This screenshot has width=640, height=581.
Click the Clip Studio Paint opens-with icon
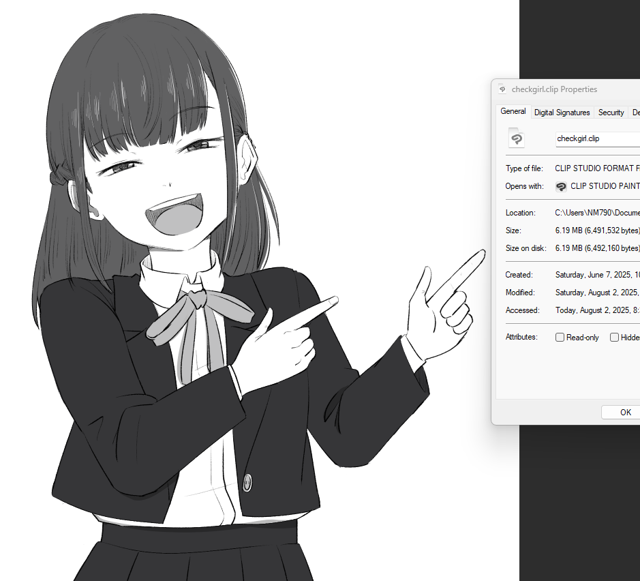(561, 187)
